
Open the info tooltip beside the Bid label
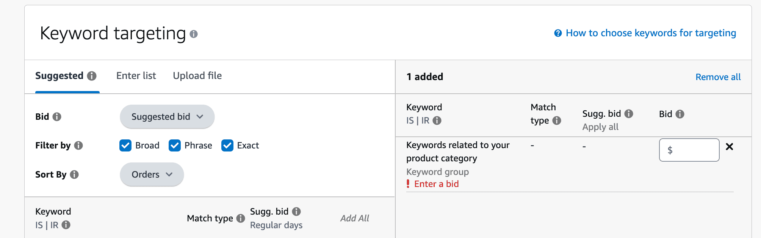tap(58, 117)
